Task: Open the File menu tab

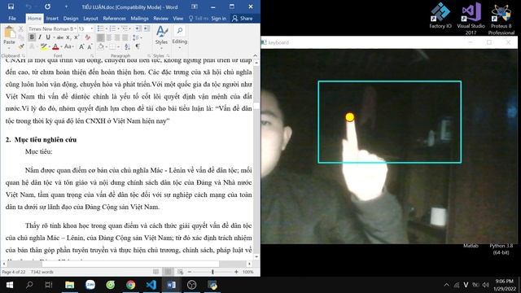Action: point(12,18)
